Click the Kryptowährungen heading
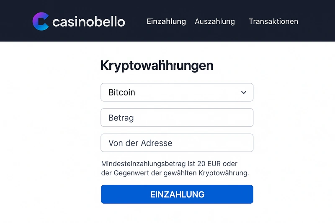This screenshot has width=335, height=223. 157,66
